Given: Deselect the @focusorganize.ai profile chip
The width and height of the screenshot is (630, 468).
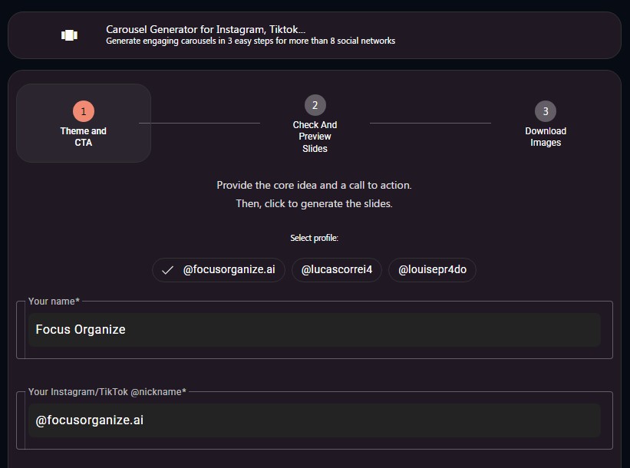Looking at the screenshot, I should coord(218,270).
